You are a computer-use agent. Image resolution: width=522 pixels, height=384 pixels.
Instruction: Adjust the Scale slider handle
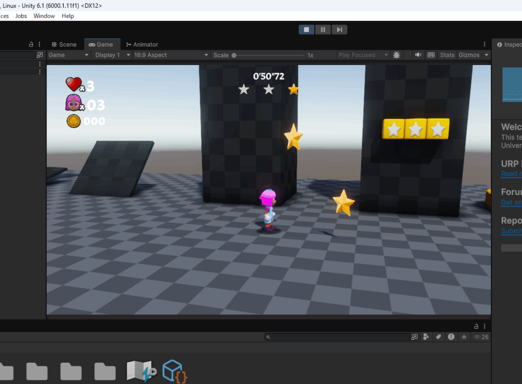coord(234,55)
